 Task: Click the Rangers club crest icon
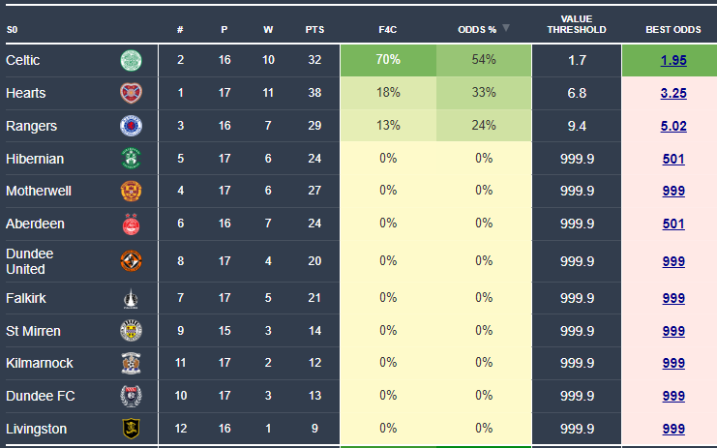pos(130,126)
